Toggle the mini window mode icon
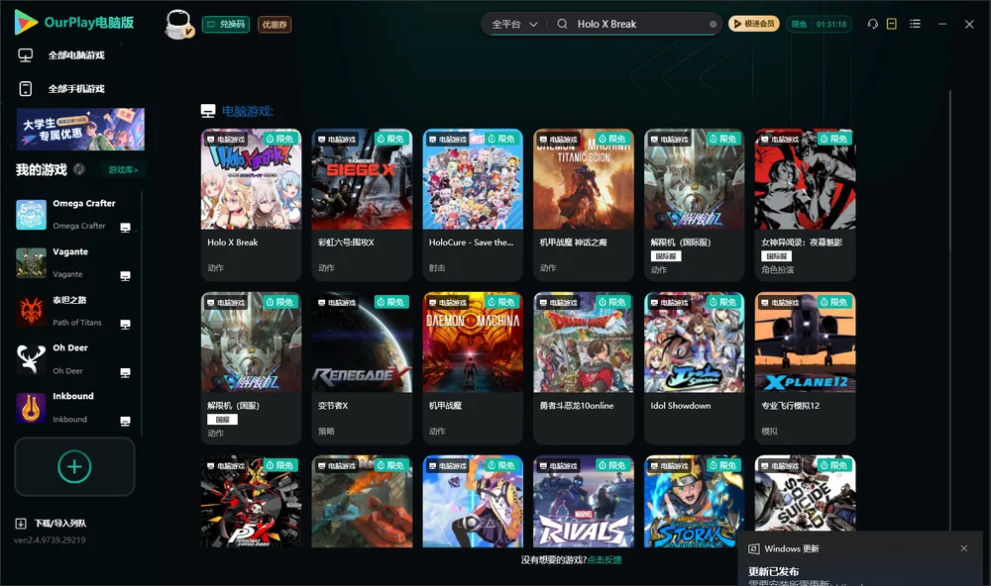Screen dimensions: 991x586 pos(892,24)
